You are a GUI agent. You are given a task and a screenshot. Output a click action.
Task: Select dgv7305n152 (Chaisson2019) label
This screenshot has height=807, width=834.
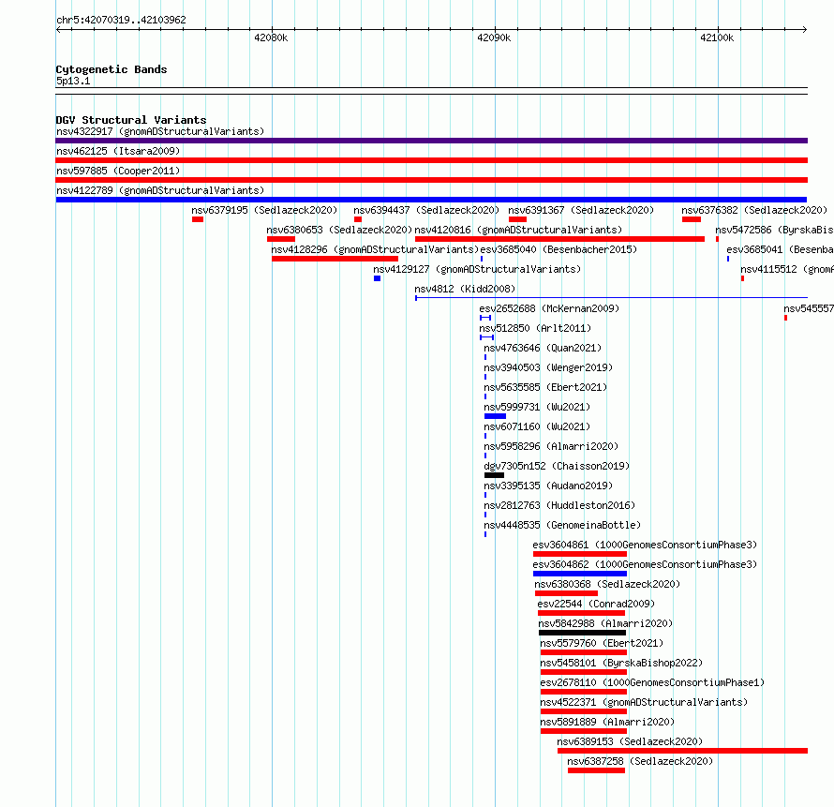point(557,466)
